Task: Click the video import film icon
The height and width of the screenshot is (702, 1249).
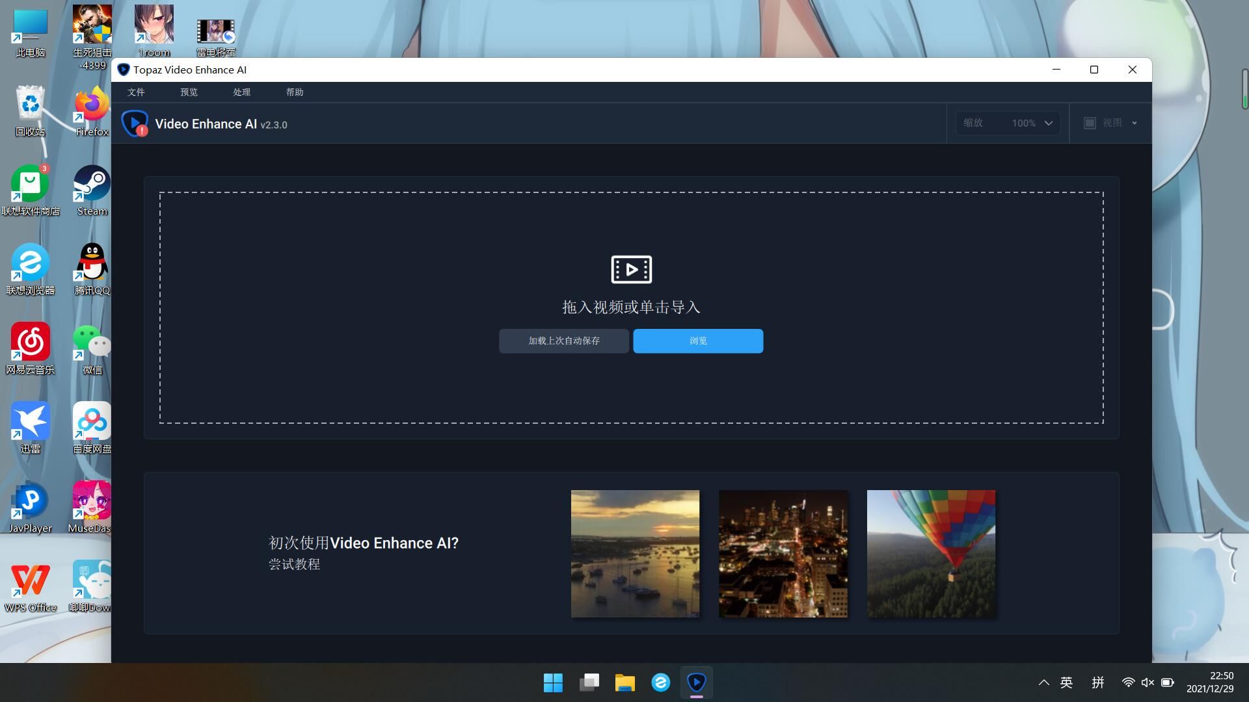Action: point(631,269)
